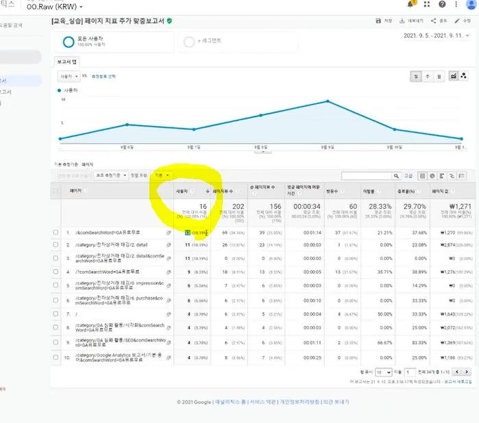Image resolution: width=479 pixels, height=423 pixels.
Task: Open the user account avatar
Action: pyautogui.click(x=472, y=4)
